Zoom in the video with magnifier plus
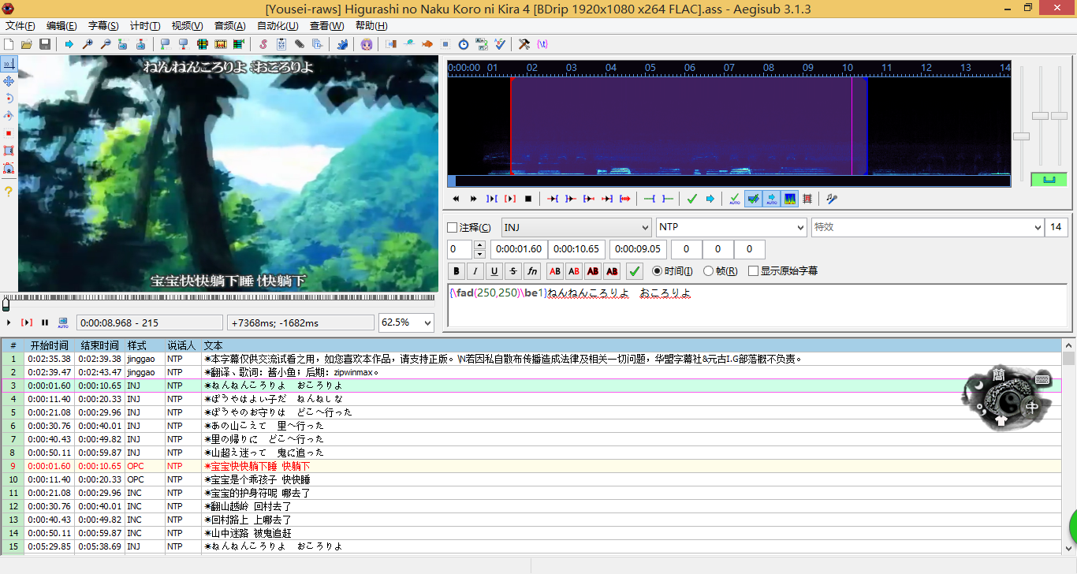This screenshot has height=574, width=1077. point(88,44)
